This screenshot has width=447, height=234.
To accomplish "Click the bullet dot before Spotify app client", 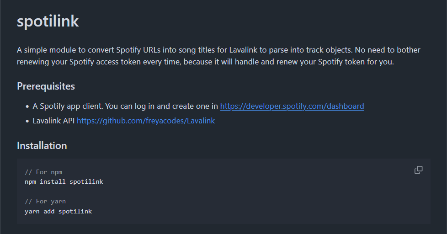I will (27, 106).
